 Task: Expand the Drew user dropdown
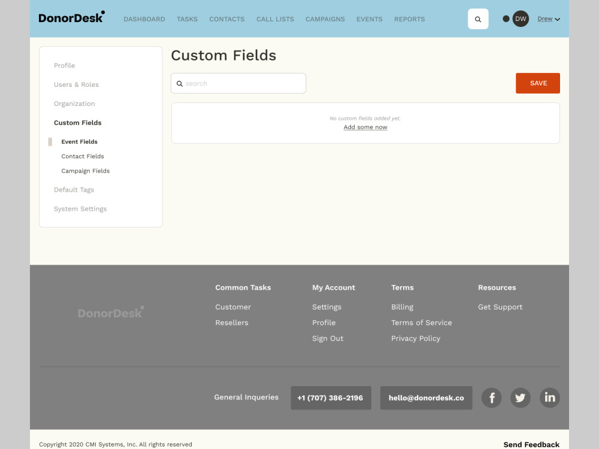(x=549, y=19)
